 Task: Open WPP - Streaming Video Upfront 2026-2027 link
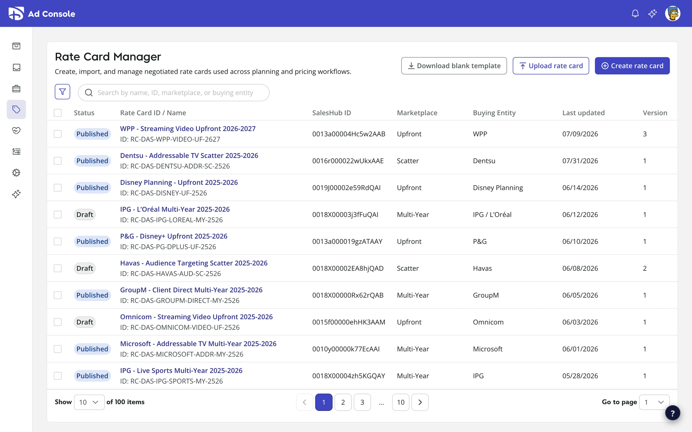[188, 129]
